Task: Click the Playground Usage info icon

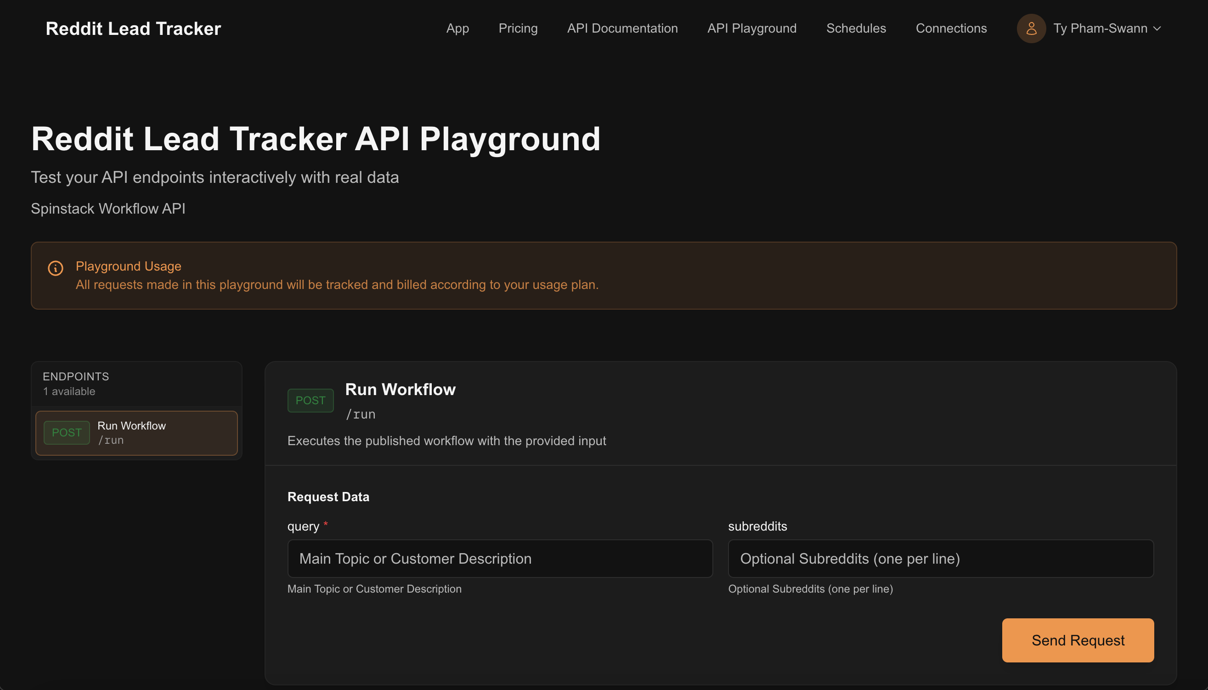Action: [56, 268]
